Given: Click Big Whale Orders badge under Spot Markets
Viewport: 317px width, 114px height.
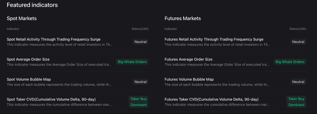Looking at the screenshot, I should click(132, 62).
